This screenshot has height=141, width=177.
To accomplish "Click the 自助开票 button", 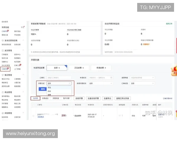I will (79, 98).
